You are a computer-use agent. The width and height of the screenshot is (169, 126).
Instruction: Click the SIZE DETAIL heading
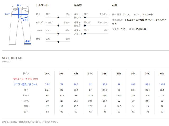point(12,58)
